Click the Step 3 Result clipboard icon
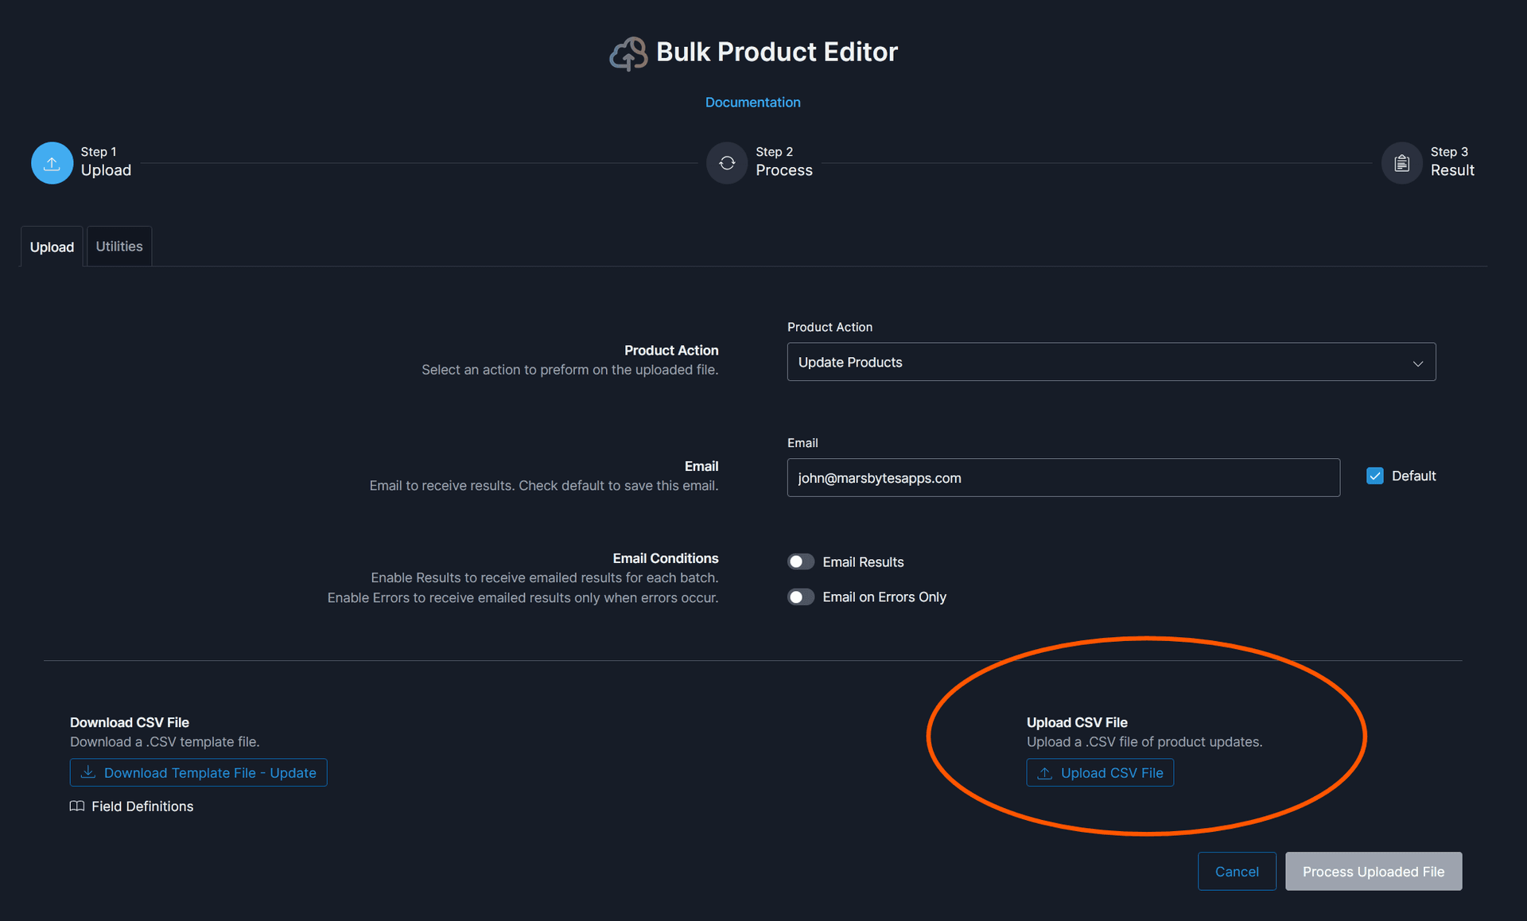Screen dimensions: 1527x921 coord(1401,163)
